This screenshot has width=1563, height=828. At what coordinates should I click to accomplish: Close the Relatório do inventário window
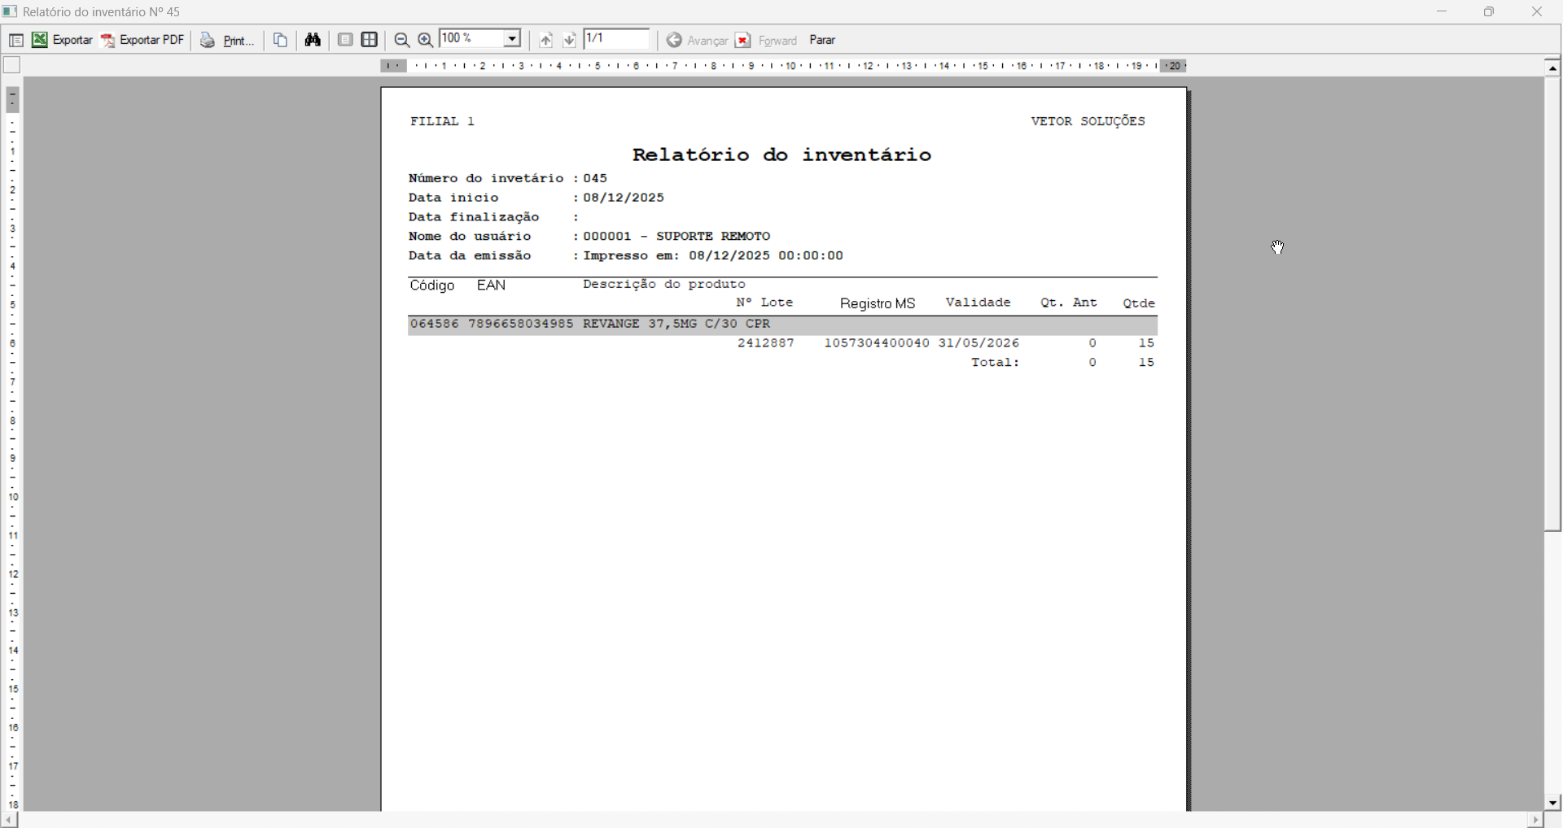click(1538, 12)
